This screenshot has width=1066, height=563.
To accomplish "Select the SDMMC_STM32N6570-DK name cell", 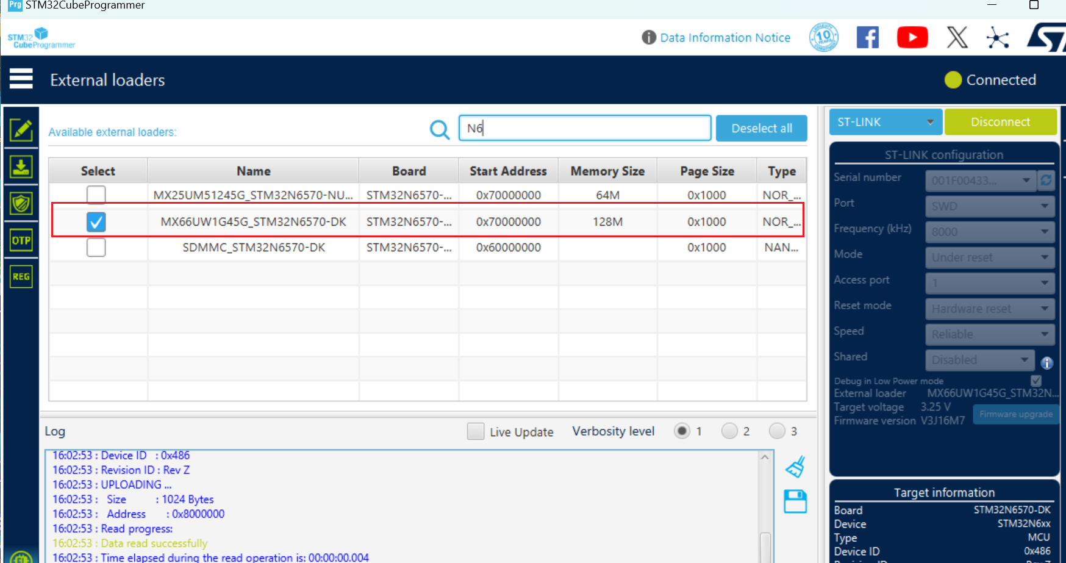I will 253,247.
